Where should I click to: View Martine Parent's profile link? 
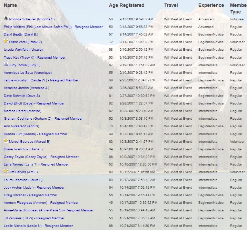click(x=22, y=111)
